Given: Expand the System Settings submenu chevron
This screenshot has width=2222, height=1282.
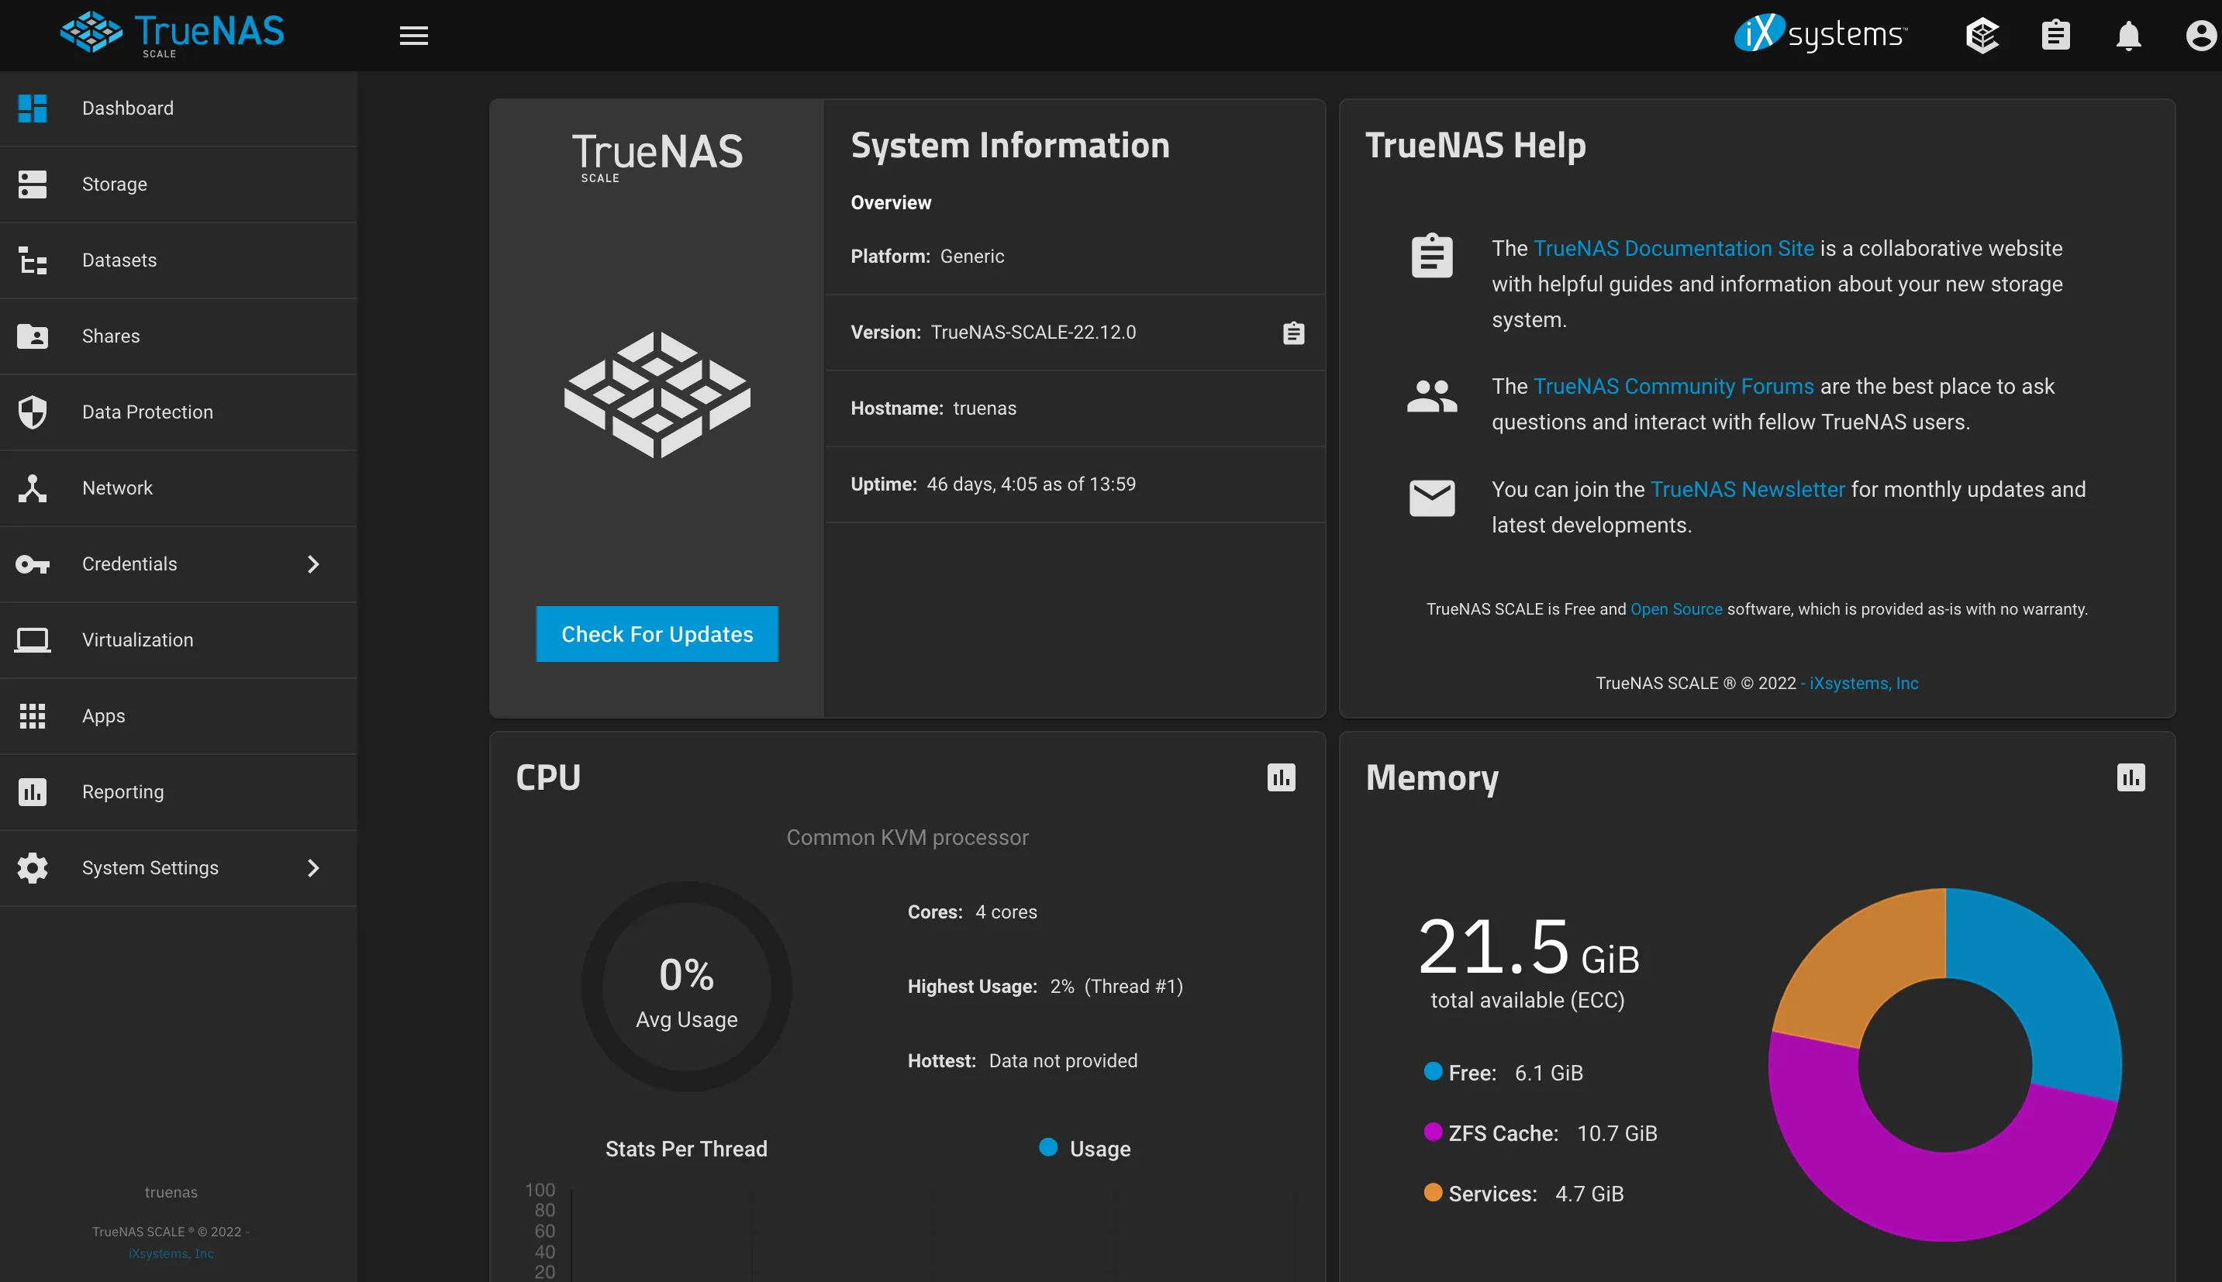Looking at the screenshot, I should (312, 868).
